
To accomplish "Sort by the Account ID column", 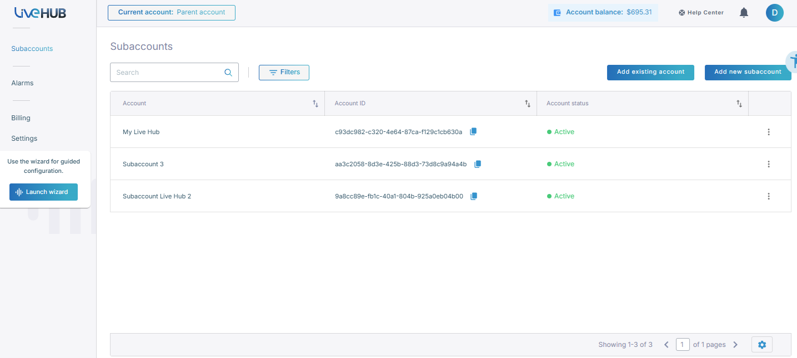I will [x=528, y=104].
